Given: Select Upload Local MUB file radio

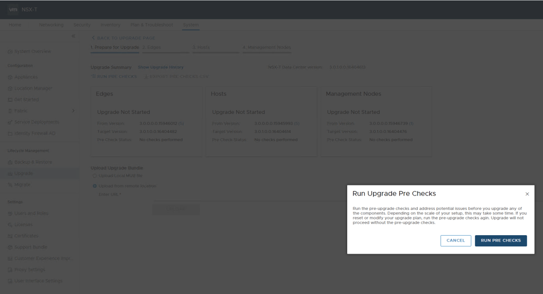Looking at the screenshot, I should (x=95, y=175).
